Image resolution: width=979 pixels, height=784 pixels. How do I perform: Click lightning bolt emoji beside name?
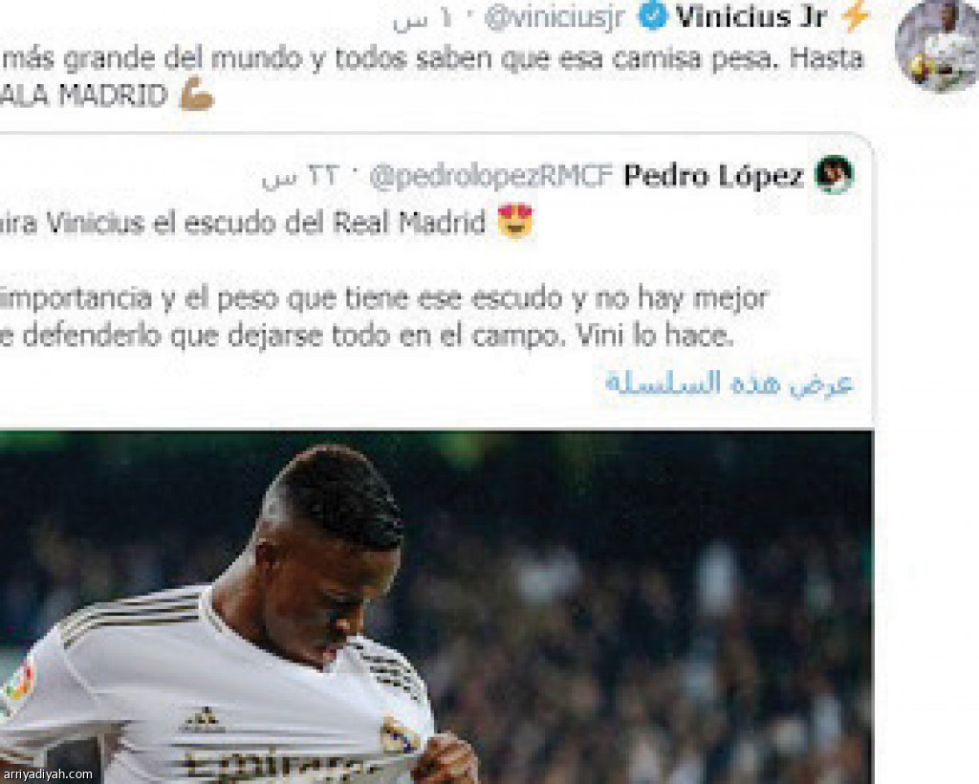point(855,17)
